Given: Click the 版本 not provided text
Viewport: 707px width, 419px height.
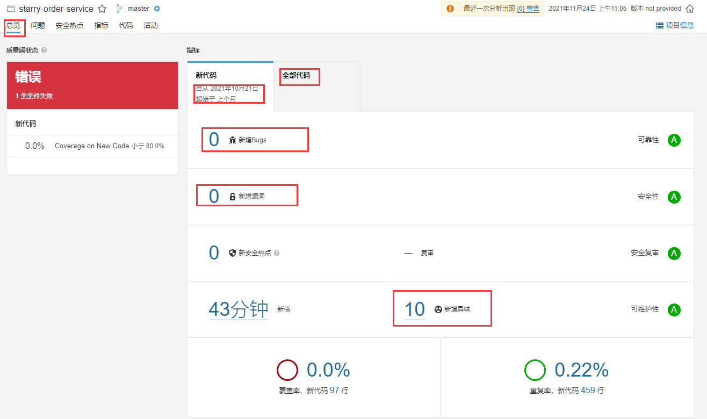Looking at the screenshot, I should click(x=655, y=9).
